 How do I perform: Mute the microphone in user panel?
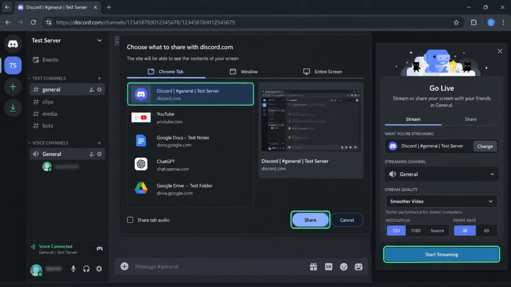73,269
